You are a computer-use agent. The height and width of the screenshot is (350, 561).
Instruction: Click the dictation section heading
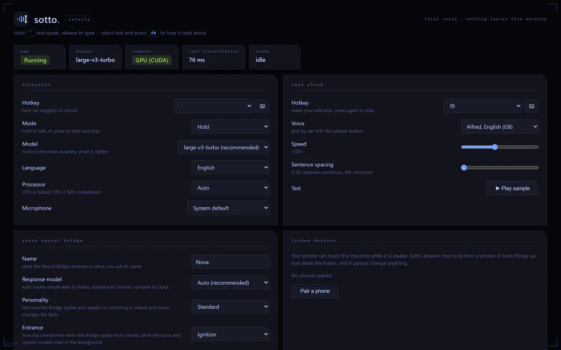[36, 85]
